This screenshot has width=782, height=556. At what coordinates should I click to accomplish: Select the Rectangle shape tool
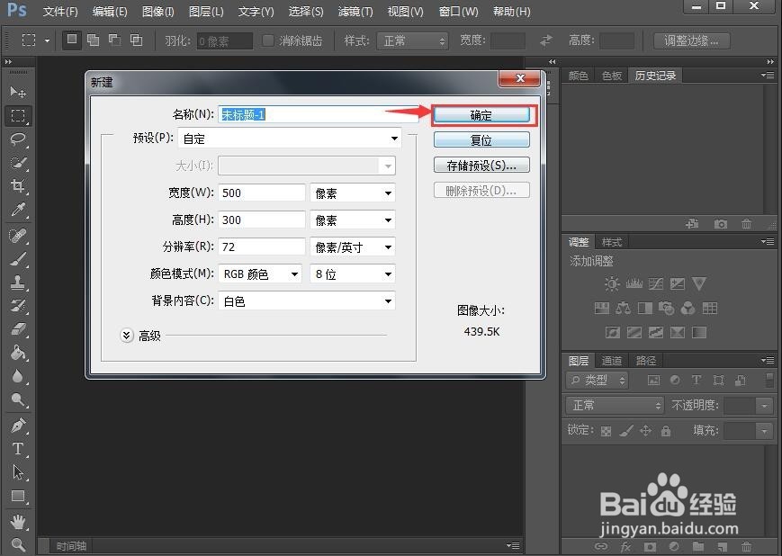click(x=18, y=496)
